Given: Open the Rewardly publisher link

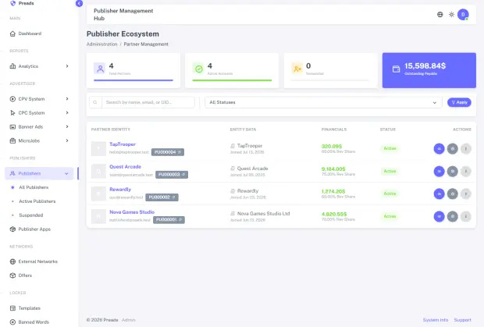Looking at the screenshot, I should [x=120, y=190].
